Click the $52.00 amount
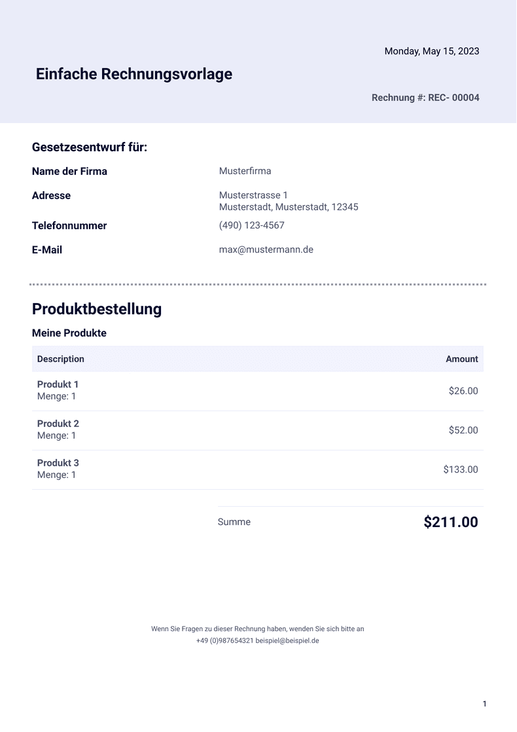This screenshot has width=517, height=732. pyautogui.click(x=463, y=430)
